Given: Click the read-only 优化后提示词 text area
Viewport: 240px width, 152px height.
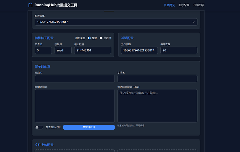Looking at the screenshot, I should (157, 106).
